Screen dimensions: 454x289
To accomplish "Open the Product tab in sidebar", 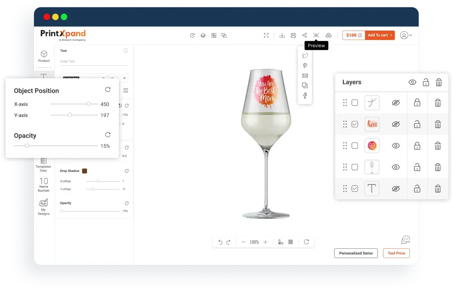I will click(x=44, y=57).
